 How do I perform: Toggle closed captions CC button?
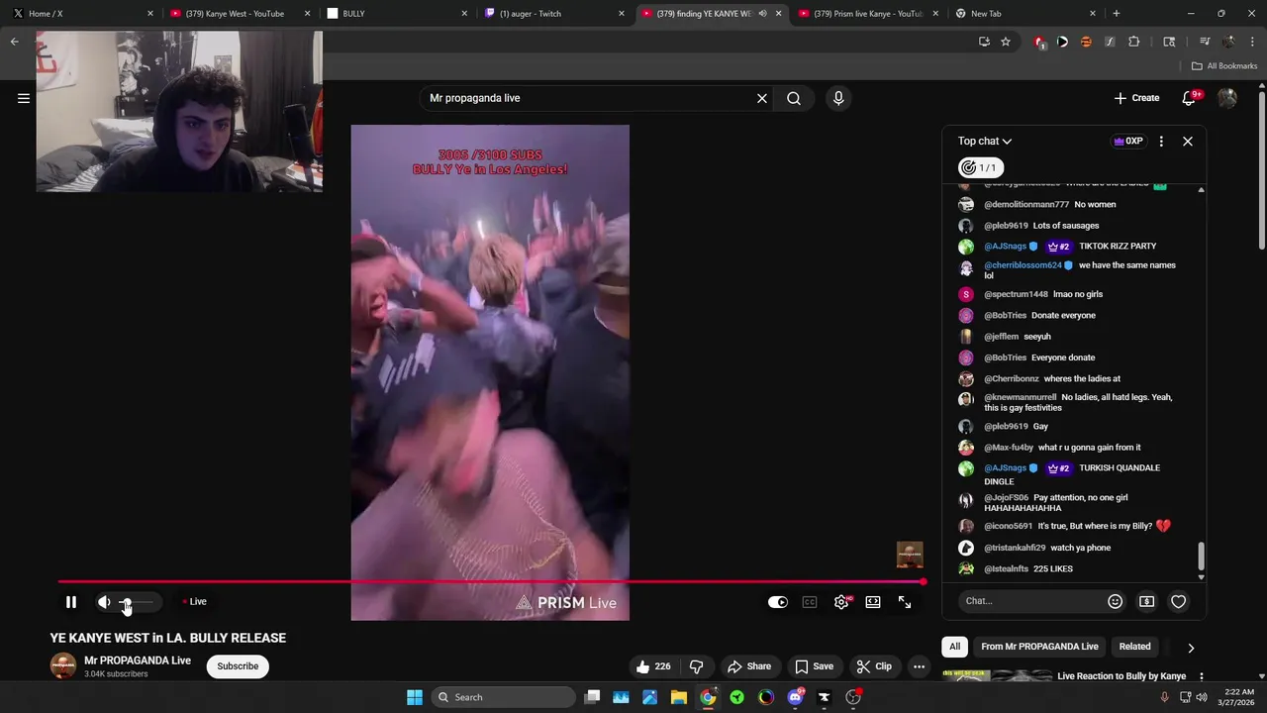[810, 602]
